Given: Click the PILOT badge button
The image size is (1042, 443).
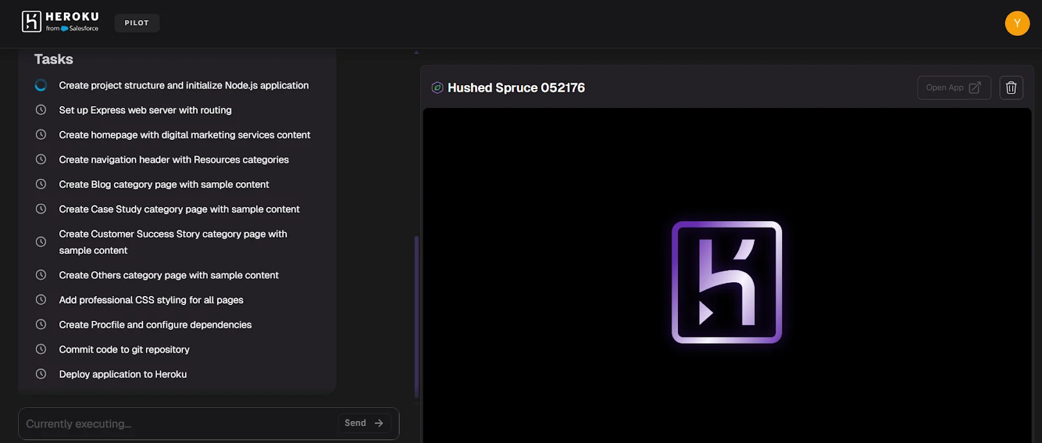Looking at the screenshot, I should 137,23.
